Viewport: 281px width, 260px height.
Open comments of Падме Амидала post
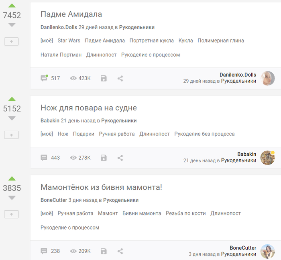50,78
